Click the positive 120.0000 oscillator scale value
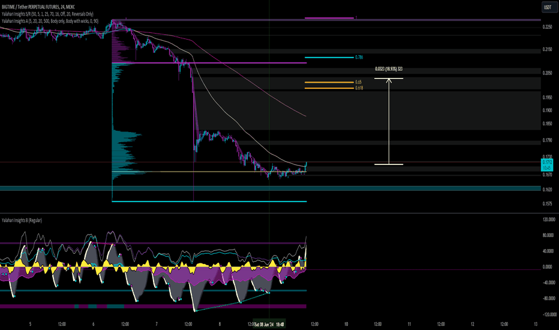Image resolution: width=559 pixels, height=330 pixels. click(548, 220)
